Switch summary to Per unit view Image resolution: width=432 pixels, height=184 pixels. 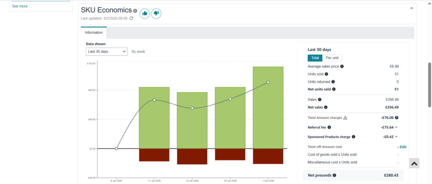pyautogui.click(x=332, y=58)
